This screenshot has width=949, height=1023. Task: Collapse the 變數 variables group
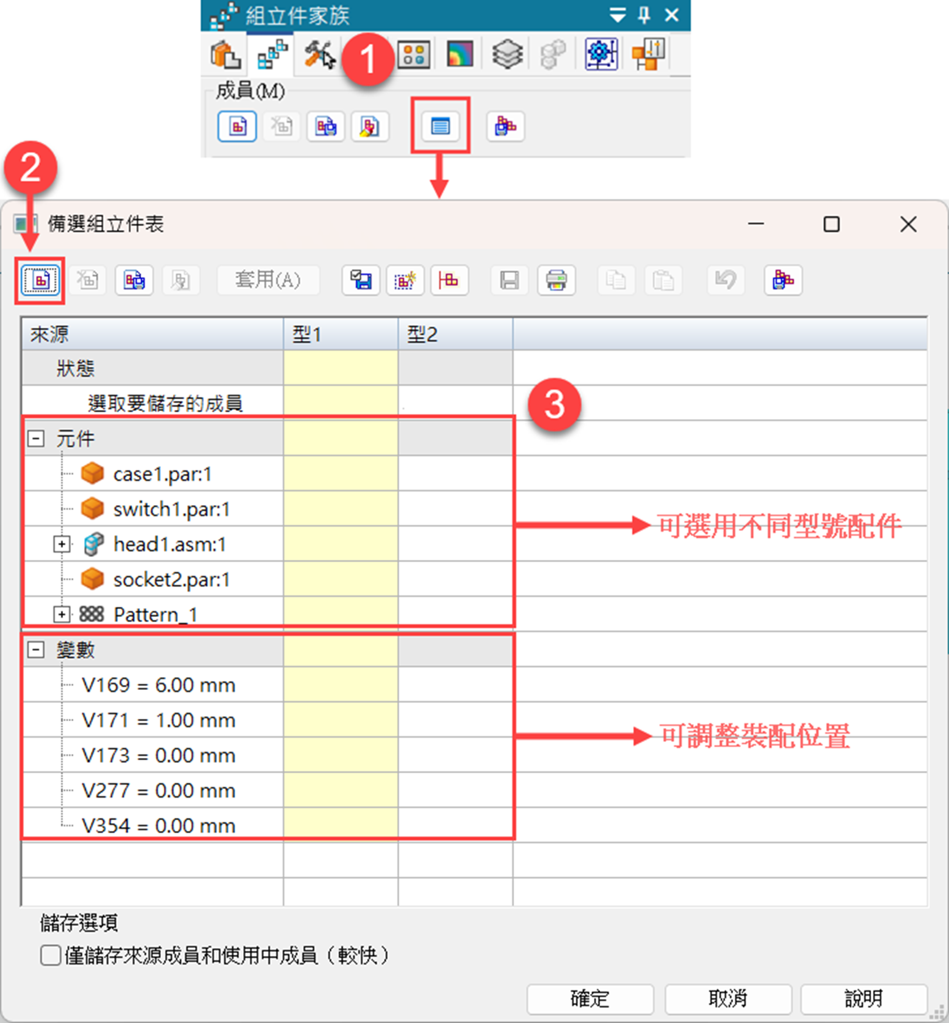35,649
